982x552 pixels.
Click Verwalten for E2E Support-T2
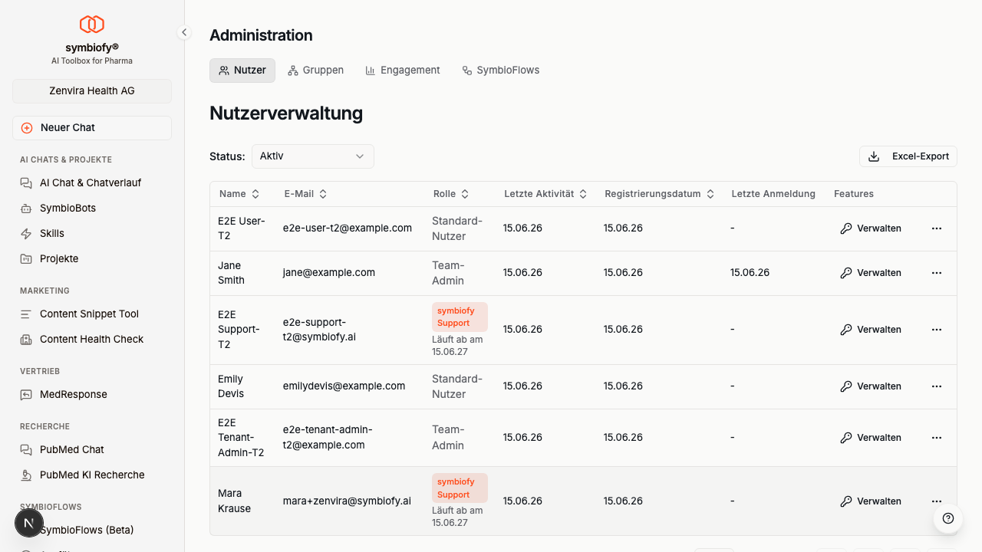(x=871, y=330)
